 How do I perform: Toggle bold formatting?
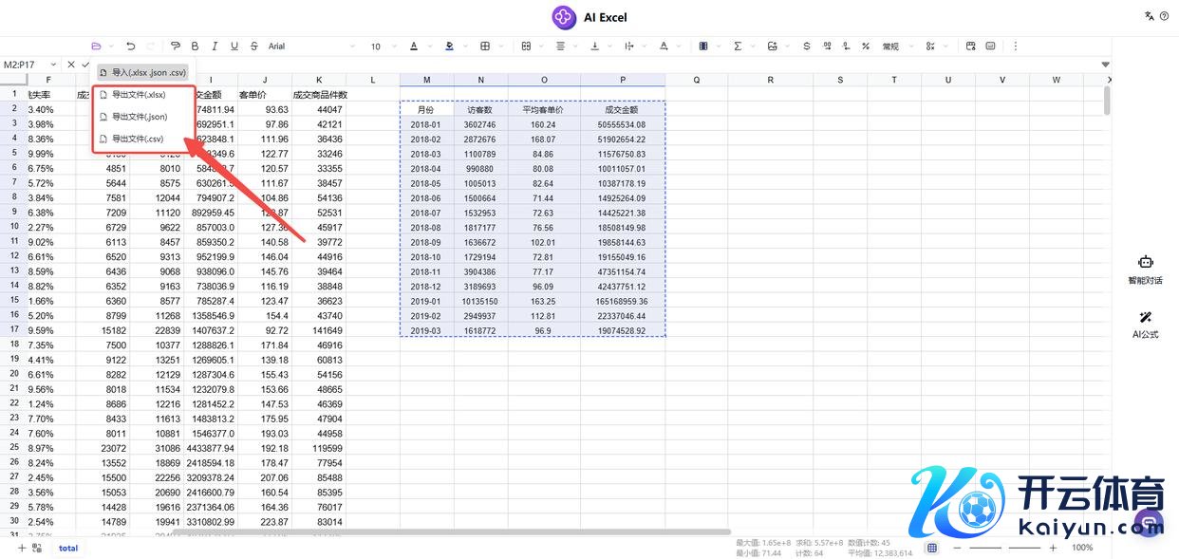click(196, 46)
